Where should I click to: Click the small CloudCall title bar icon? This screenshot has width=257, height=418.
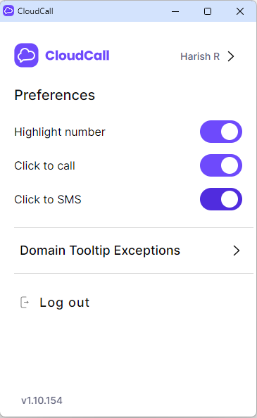tap(8, 11)
